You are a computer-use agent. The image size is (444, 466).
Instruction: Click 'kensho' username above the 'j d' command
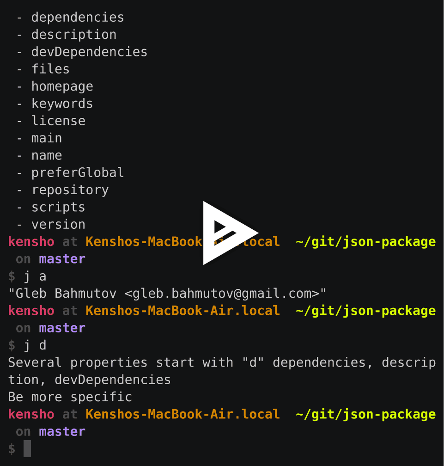click(31, 311)
